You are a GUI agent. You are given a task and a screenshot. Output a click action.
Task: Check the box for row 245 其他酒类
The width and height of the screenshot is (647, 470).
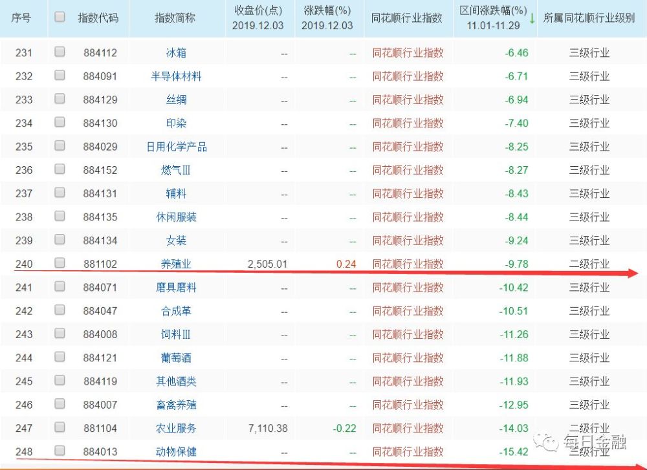[60, 380]
